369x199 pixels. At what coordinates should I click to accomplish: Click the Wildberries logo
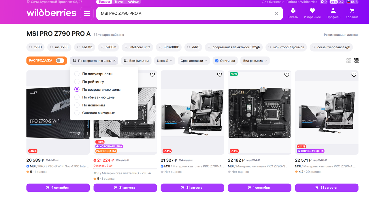tap(51, 13)
